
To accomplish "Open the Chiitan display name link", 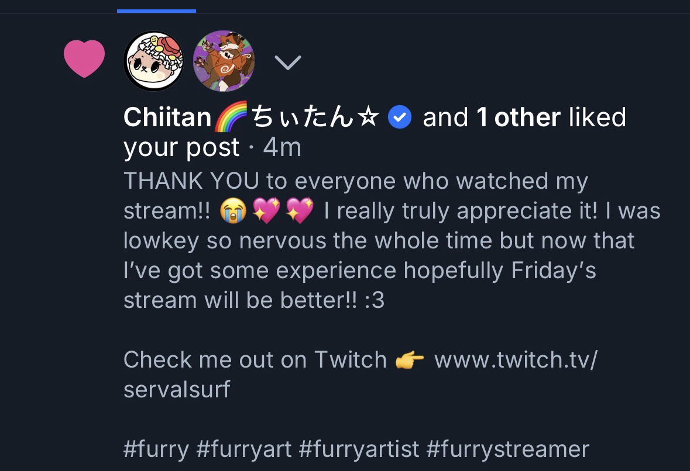I will [167, 117].
